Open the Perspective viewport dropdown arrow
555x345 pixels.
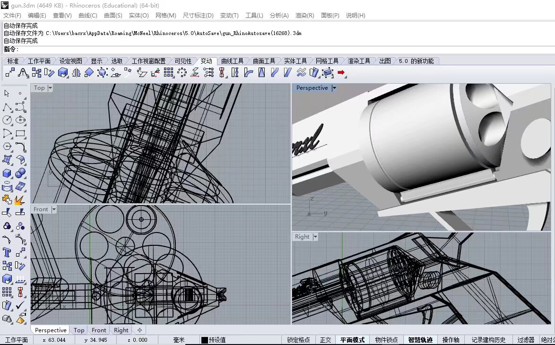click(x=334, y=88)
